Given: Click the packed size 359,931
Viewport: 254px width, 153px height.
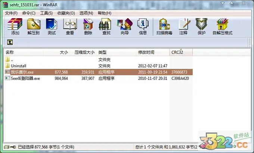Looking at the screenshot, I should pos(88,72).
